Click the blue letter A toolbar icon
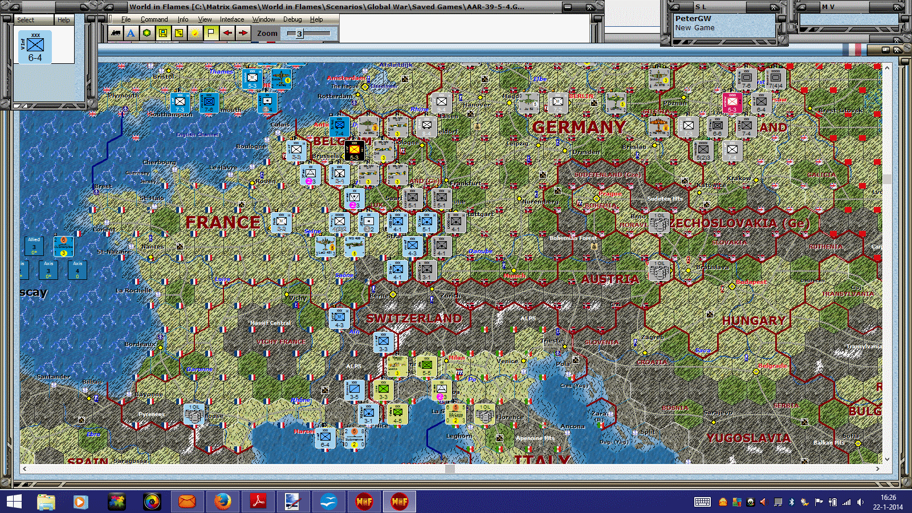This screenshot has width=912, height=513. (x=131, y=33)
